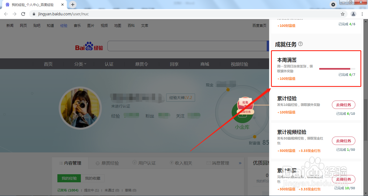Click the 本周满签 progress bar

pos(337,69)
